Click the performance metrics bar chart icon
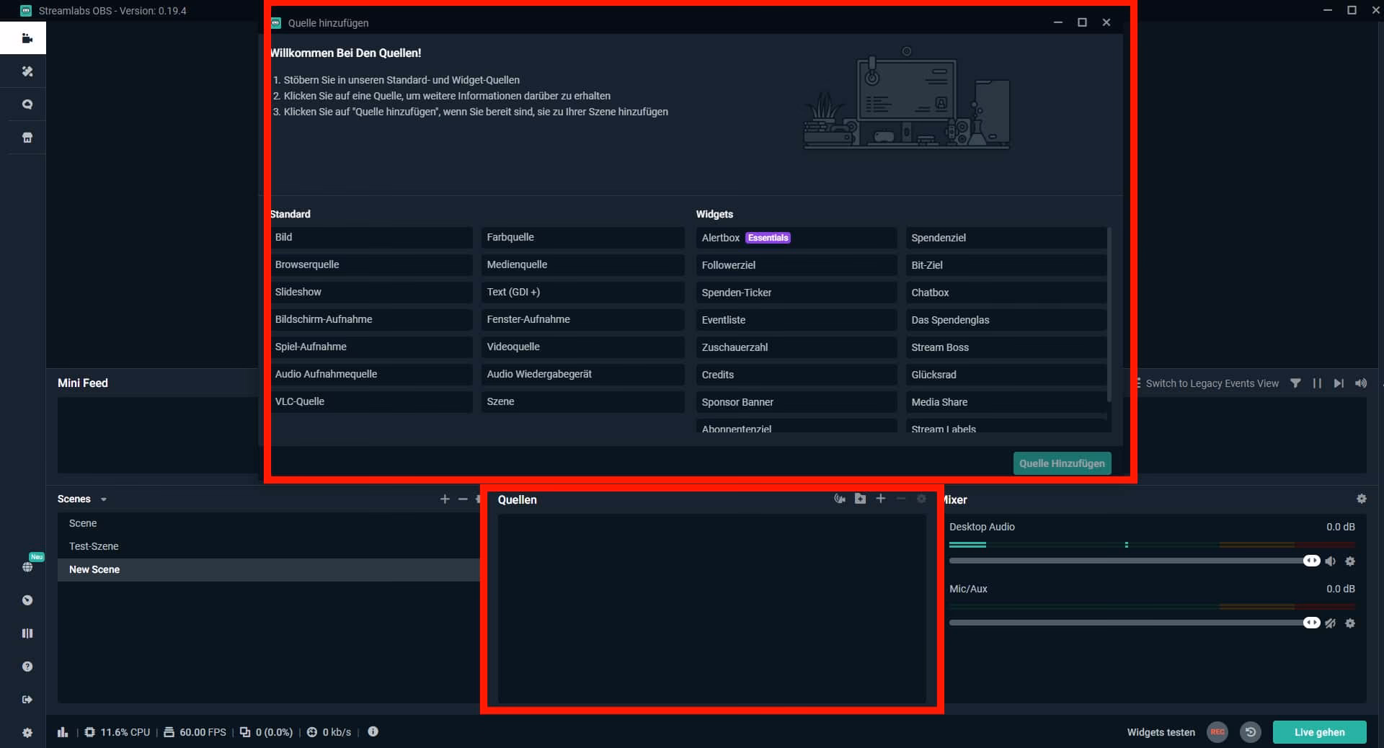The height and width of the screenshot is (748, 1384). coord(63,732)
